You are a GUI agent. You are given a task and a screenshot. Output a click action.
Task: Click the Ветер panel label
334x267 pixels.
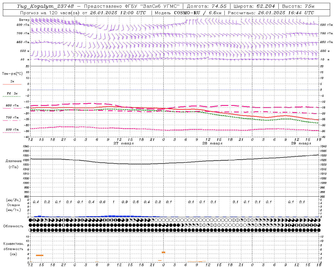pos(24,20)
